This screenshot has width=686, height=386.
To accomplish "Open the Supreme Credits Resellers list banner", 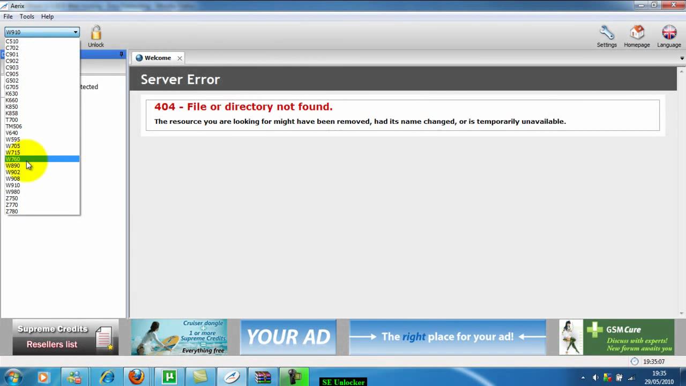I will pos(65,337).
